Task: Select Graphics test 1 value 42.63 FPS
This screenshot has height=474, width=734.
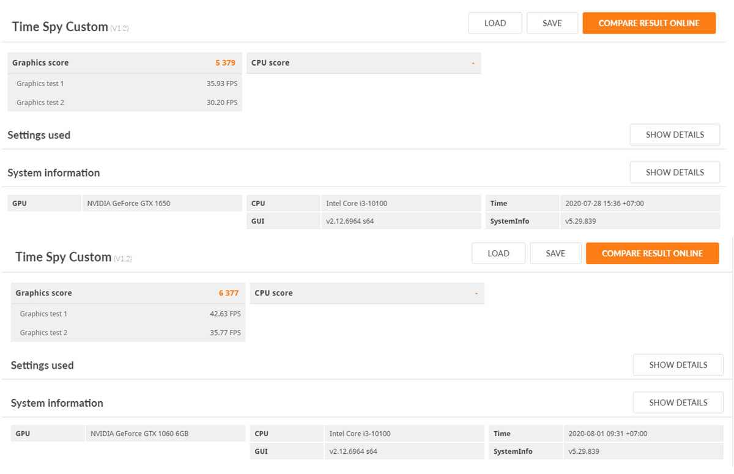Action: tap(225, 314)
